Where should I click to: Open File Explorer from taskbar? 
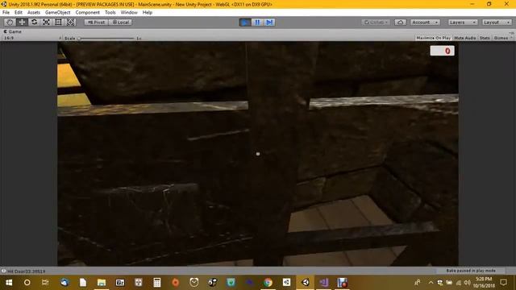(102, 283)
